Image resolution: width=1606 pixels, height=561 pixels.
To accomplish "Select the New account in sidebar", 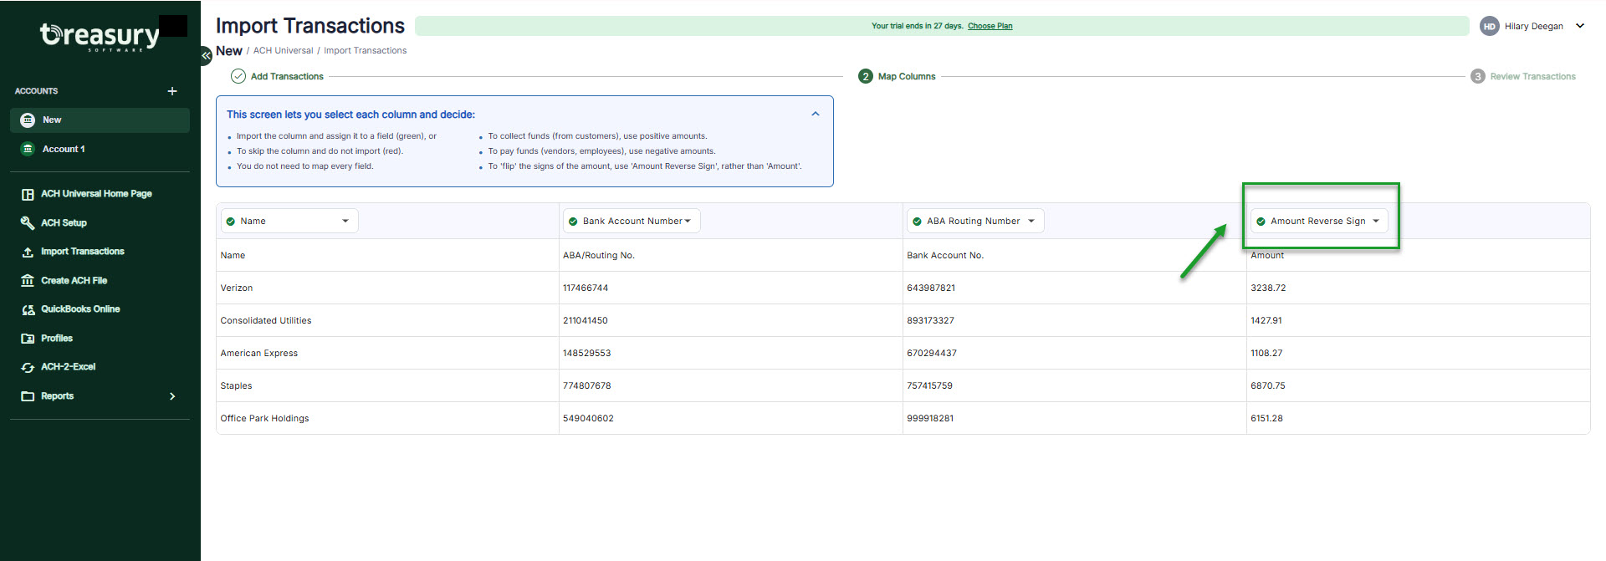I will pyautogui.click(x=100, y=120).
